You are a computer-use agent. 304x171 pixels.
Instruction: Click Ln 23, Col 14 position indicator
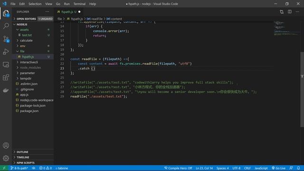click(204, 168)
